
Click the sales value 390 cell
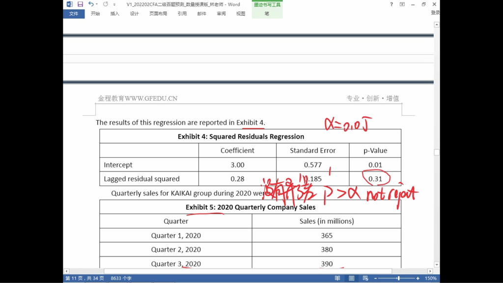[x=327, y=263]
